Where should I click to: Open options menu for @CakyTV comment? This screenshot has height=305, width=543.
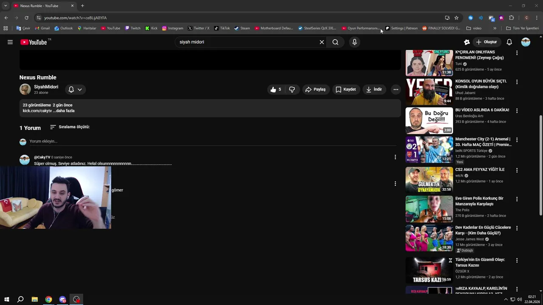[395, 157]
